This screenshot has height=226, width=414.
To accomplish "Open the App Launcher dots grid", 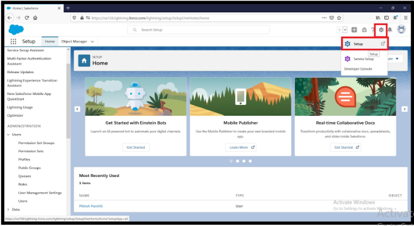I will point(13,41).
